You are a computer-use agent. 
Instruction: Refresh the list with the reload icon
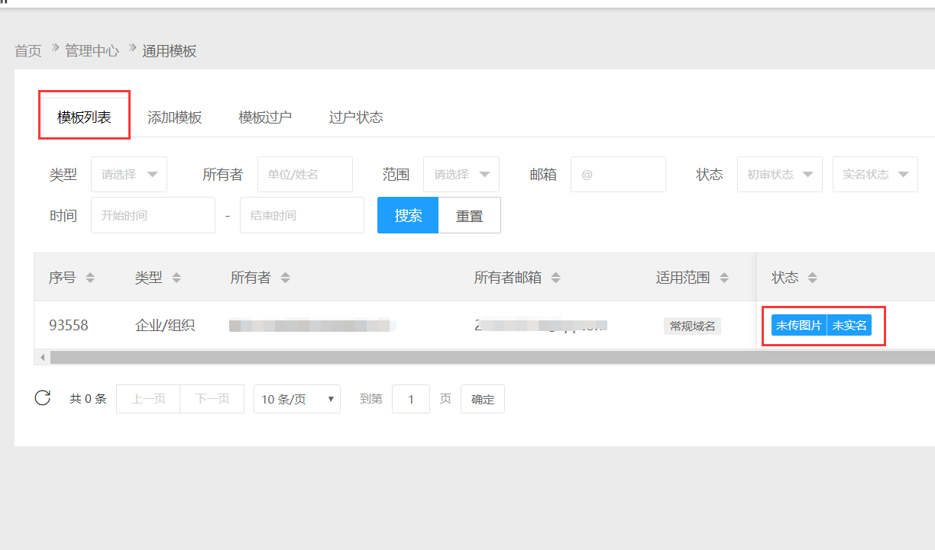(43, 397)
